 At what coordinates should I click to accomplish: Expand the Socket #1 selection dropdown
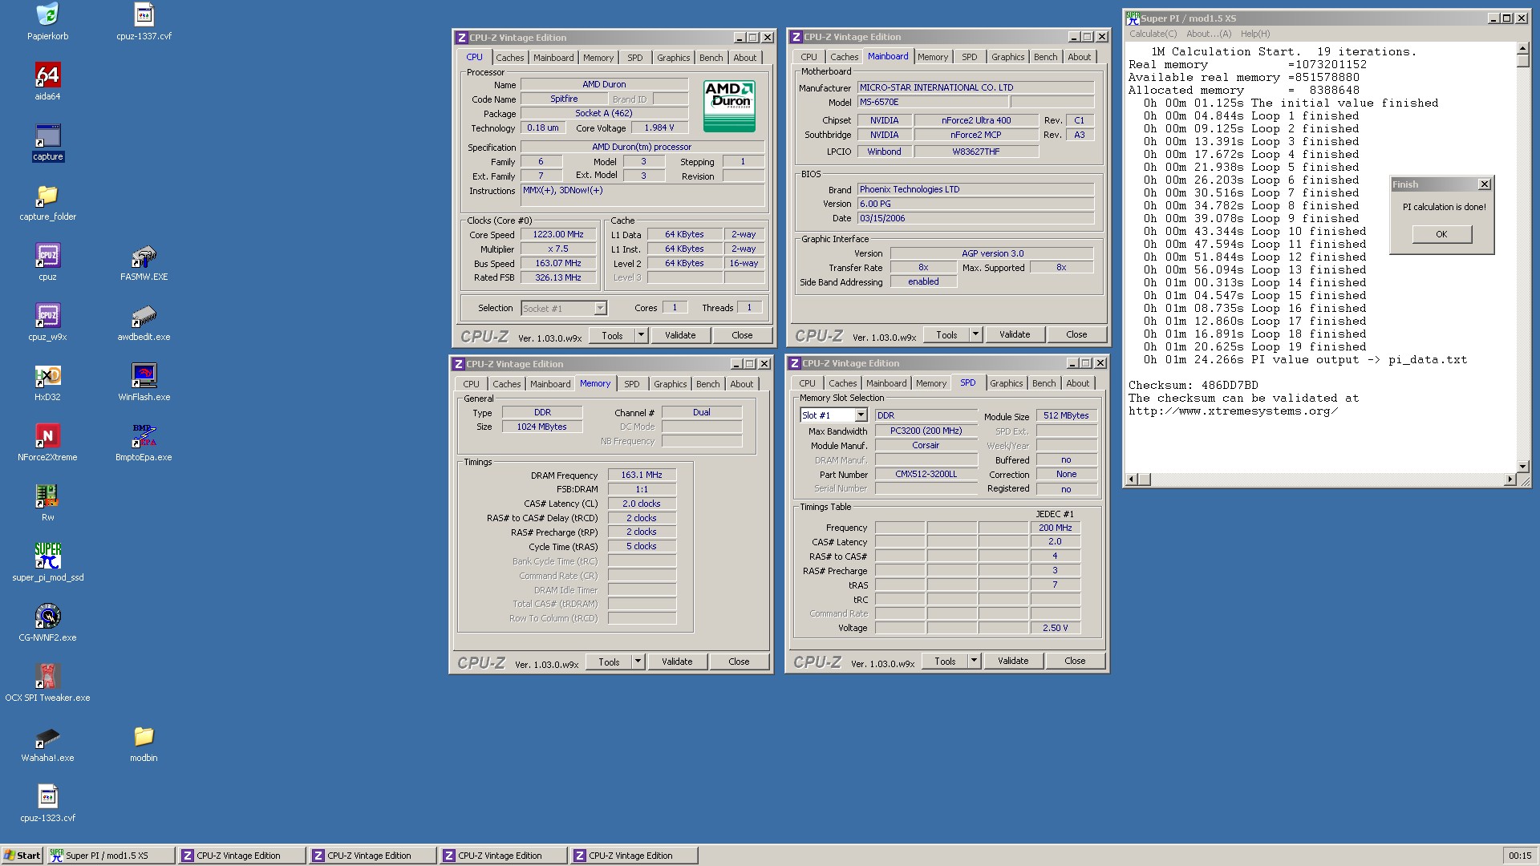(600, 309)
